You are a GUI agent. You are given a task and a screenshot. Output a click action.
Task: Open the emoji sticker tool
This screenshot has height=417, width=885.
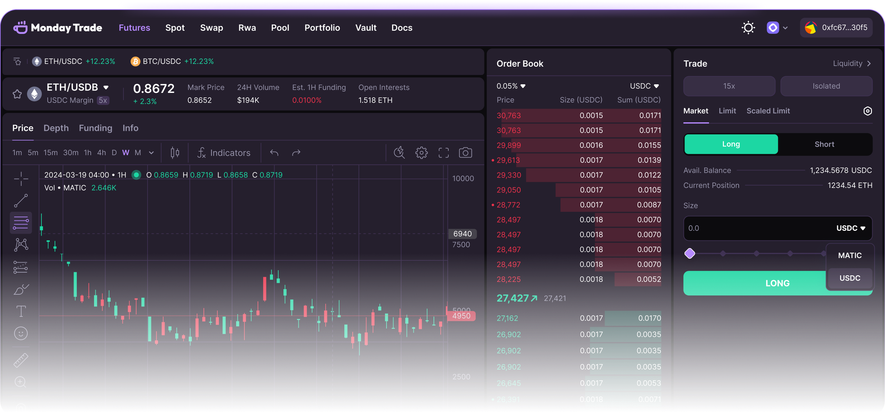(21, 333)
